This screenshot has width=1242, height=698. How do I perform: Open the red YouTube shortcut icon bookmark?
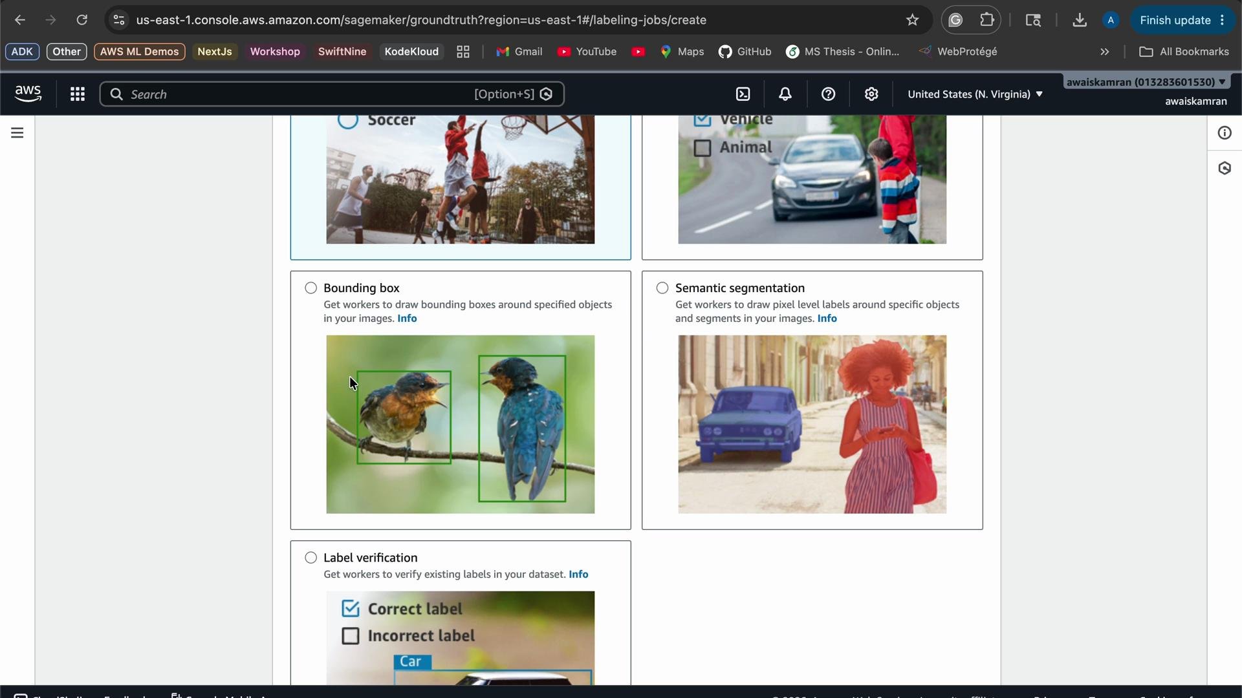pyautogui.click(x=638, y=52)
